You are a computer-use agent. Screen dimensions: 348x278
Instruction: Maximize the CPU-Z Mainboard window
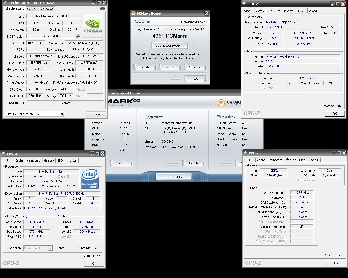click(x=338, y=4)
